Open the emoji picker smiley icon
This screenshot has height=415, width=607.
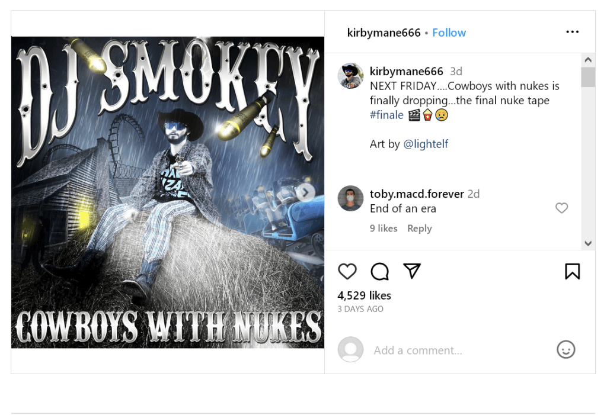(x=566, y=350)
